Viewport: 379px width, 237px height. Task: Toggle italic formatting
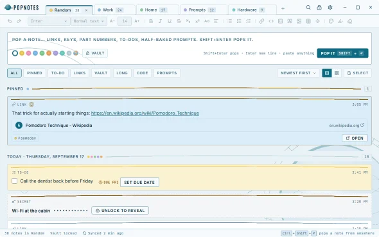point(160,21)
